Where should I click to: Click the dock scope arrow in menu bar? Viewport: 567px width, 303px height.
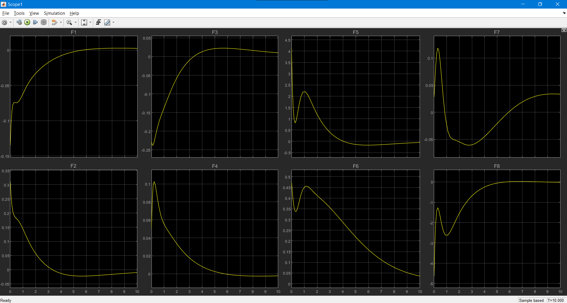pos(564,13)
